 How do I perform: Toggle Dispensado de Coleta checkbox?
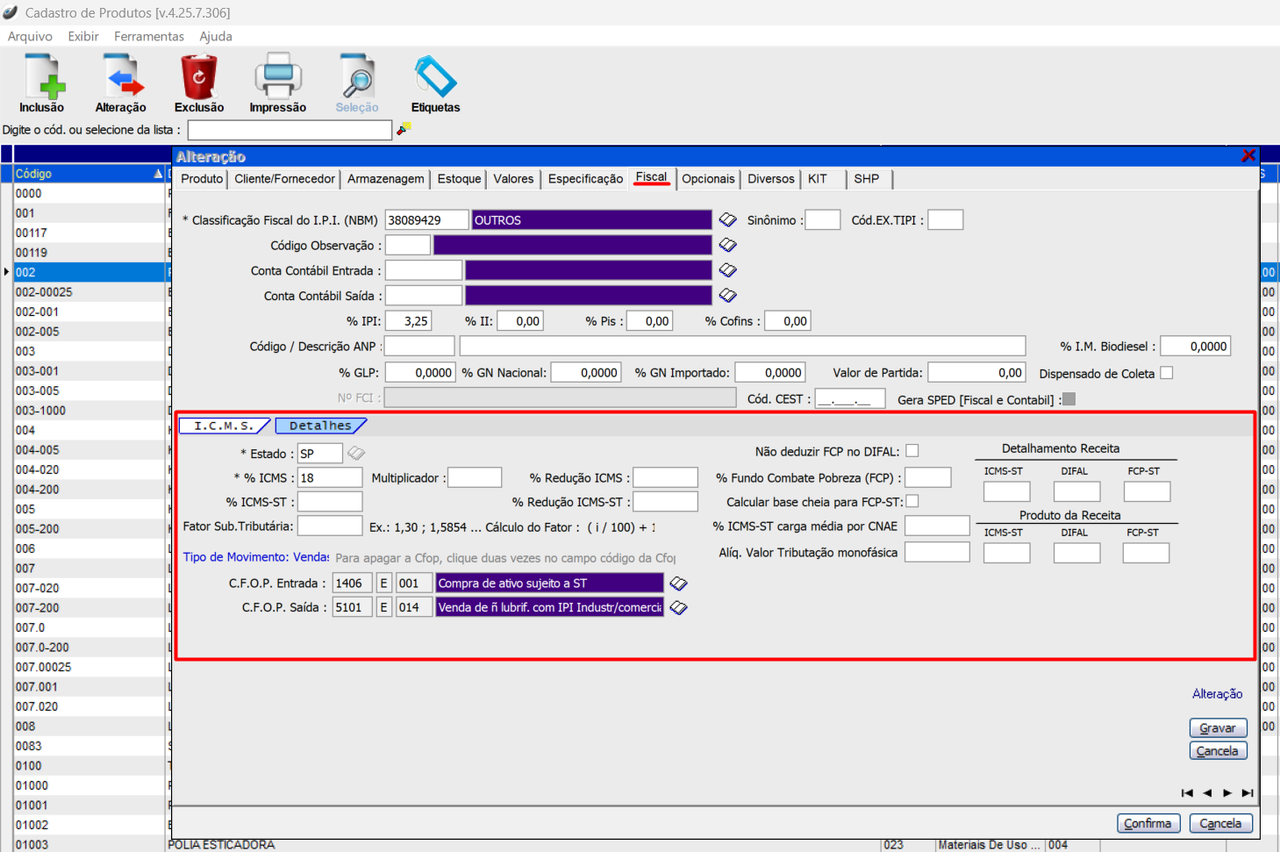[x=1166, y=373]
